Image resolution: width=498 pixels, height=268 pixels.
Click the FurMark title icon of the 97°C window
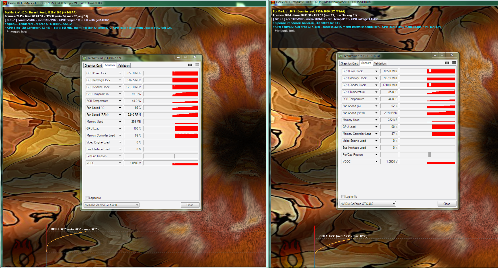coord(5,3)
